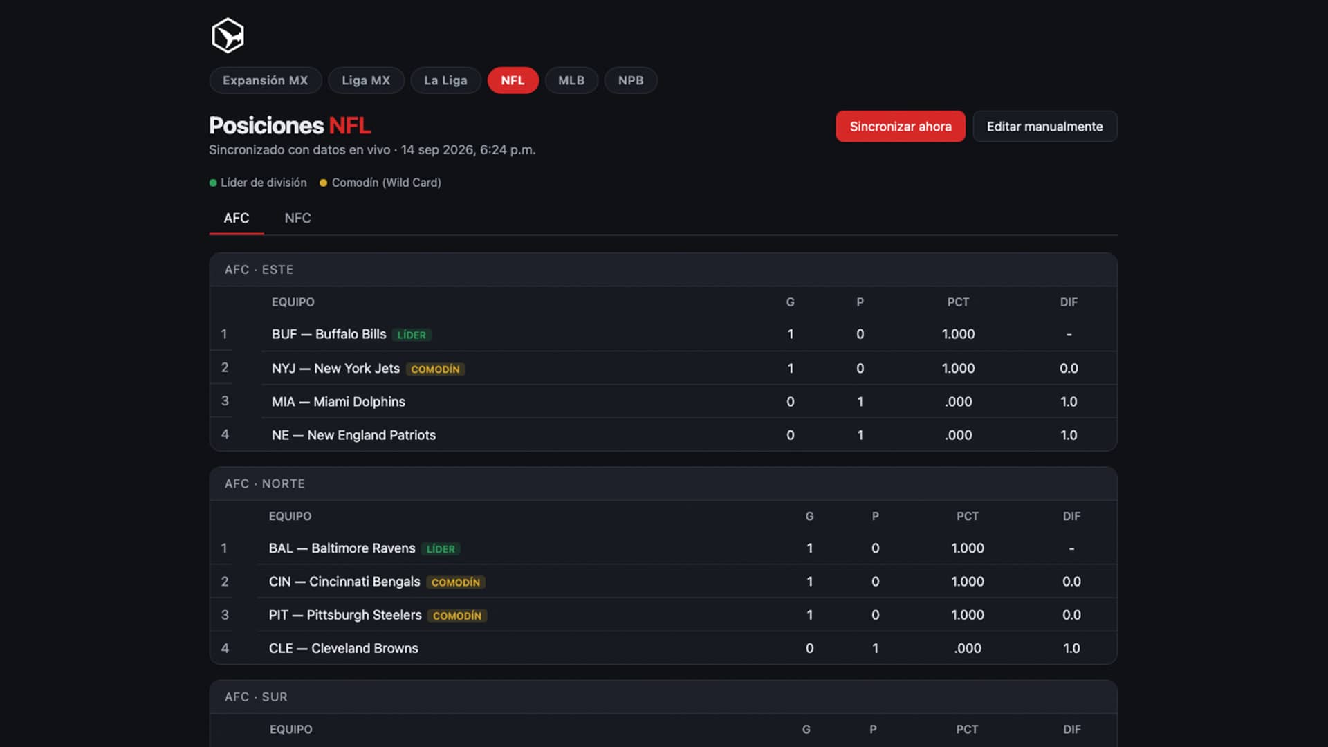Click COMODÍN badge beside Pittsburgh Steelers
This screenshot has width=1328, height=747.
457,616
